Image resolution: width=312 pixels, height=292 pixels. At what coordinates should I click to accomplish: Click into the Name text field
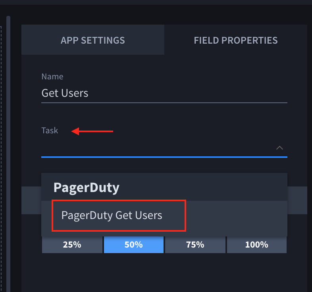pyautogui.click(x=164, y=94)
